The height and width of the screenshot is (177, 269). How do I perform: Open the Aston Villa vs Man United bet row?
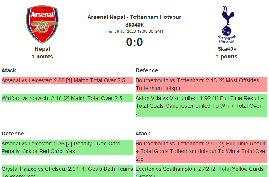click(x=201, y=106)
